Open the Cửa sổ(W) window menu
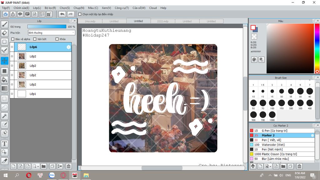This screenshot has height=180, width=320. coord(139,8)
